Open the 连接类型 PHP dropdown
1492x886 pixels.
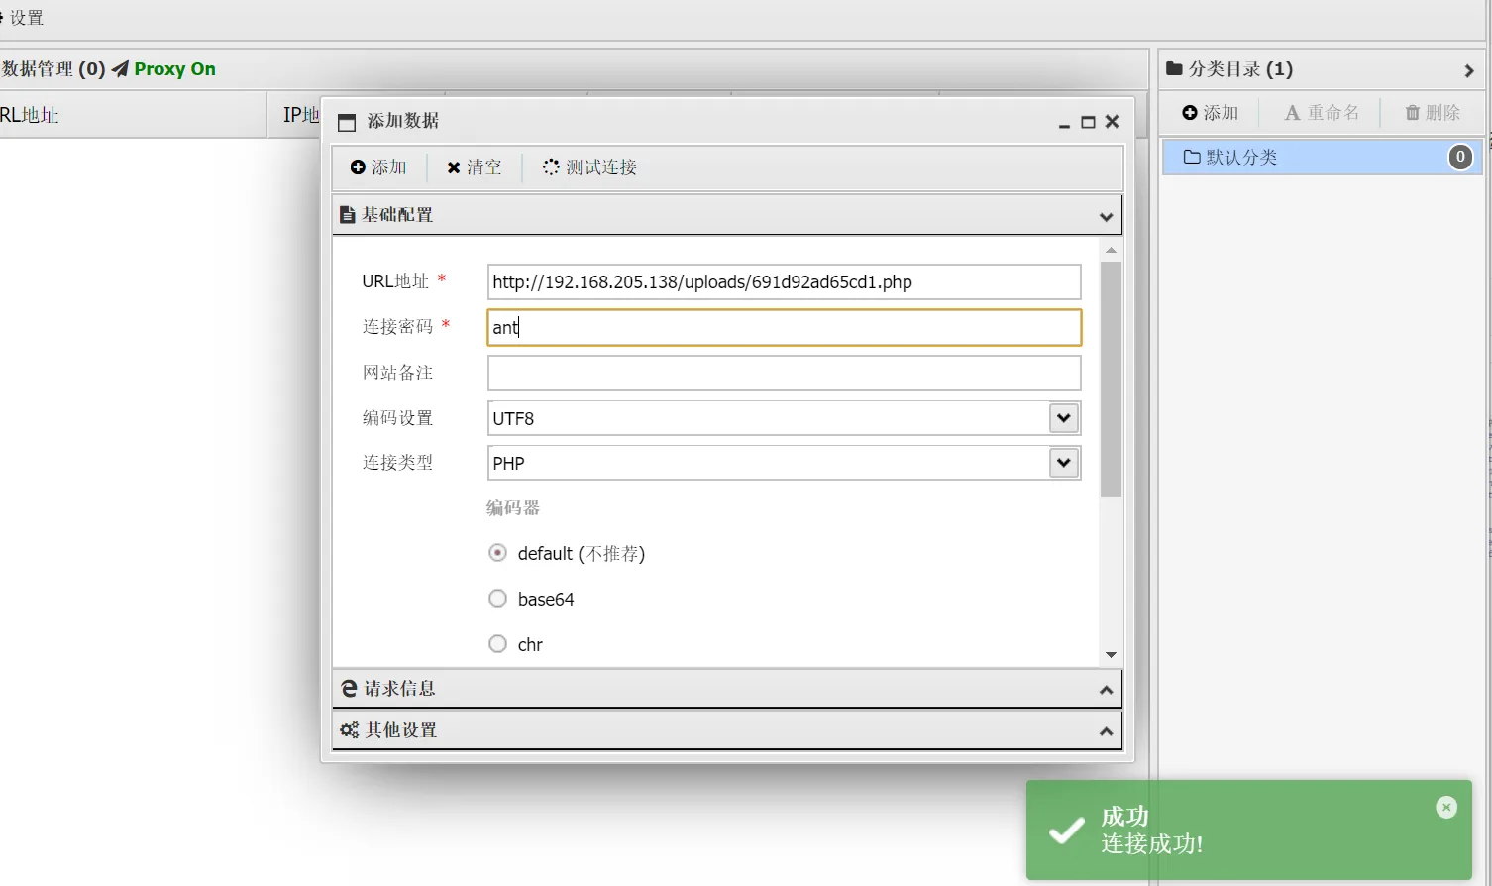tap(1063, 463)
